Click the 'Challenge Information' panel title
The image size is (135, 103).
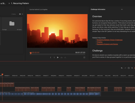tap(98, 9)
